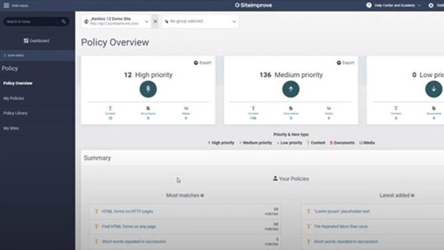Select My Policies in the sidebar
The height and width of the screenshot is (250, 444).
pyautogui.click(x=14, y=98)
